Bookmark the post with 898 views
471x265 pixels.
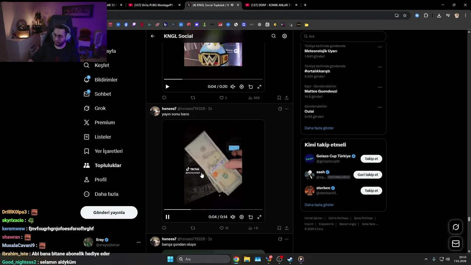(x=279, y=98)
